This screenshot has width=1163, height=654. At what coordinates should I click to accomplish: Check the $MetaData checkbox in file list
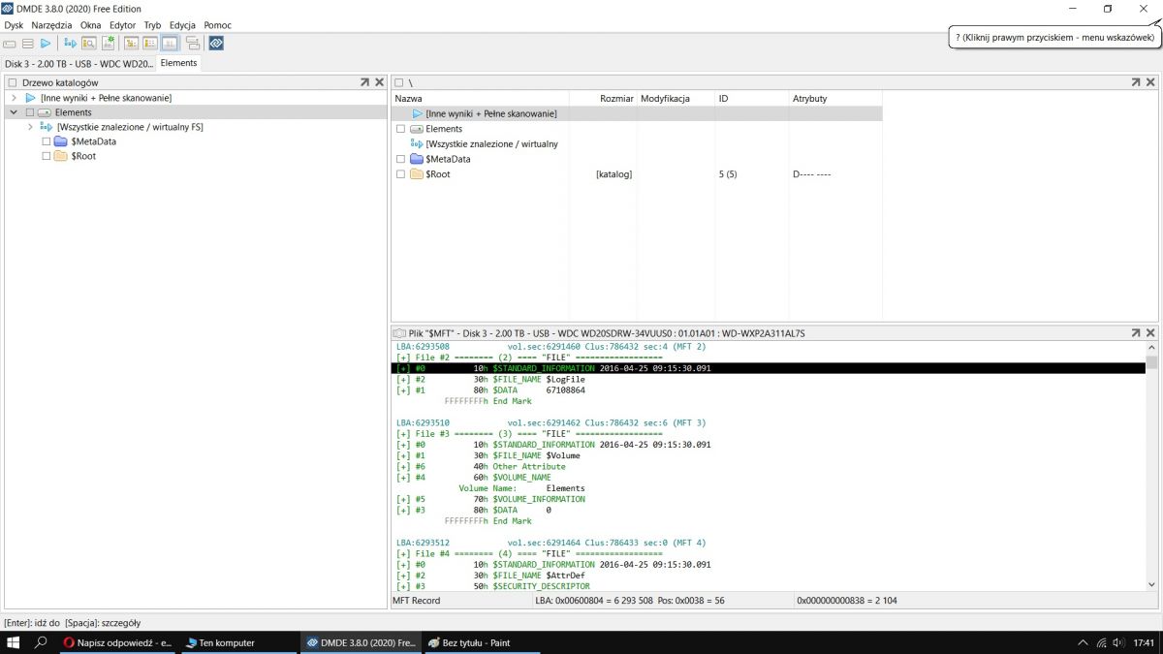pyautogui.click(x=400, y=159)
